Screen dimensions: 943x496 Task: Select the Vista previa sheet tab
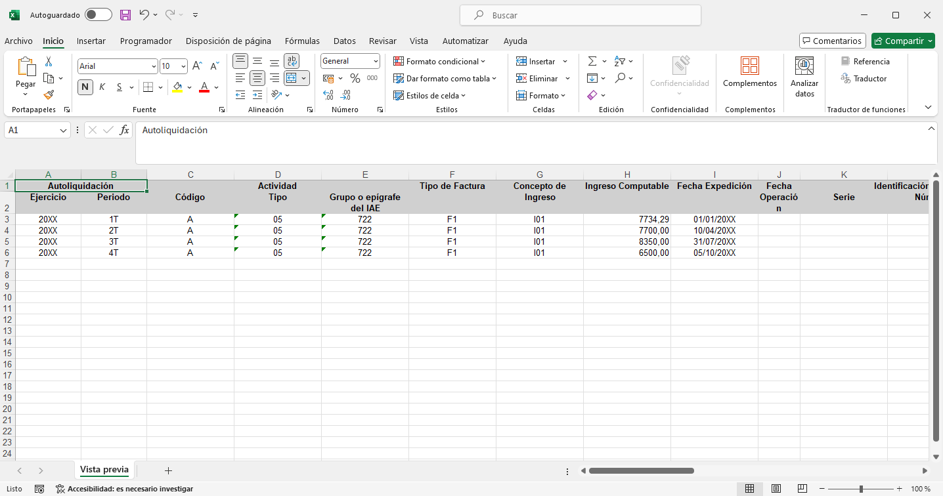tap(104, 470)
